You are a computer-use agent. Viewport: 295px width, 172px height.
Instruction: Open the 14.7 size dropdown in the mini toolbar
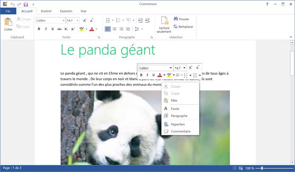(184, 68)
